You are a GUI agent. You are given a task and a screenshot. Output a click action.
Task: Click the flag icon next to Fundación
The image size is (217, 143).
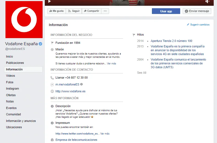click(52, 43)
